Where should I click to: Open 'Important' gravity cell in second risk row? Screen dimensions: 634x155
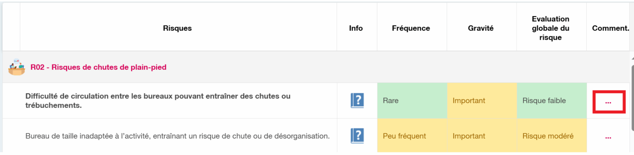tap(481, 136)
